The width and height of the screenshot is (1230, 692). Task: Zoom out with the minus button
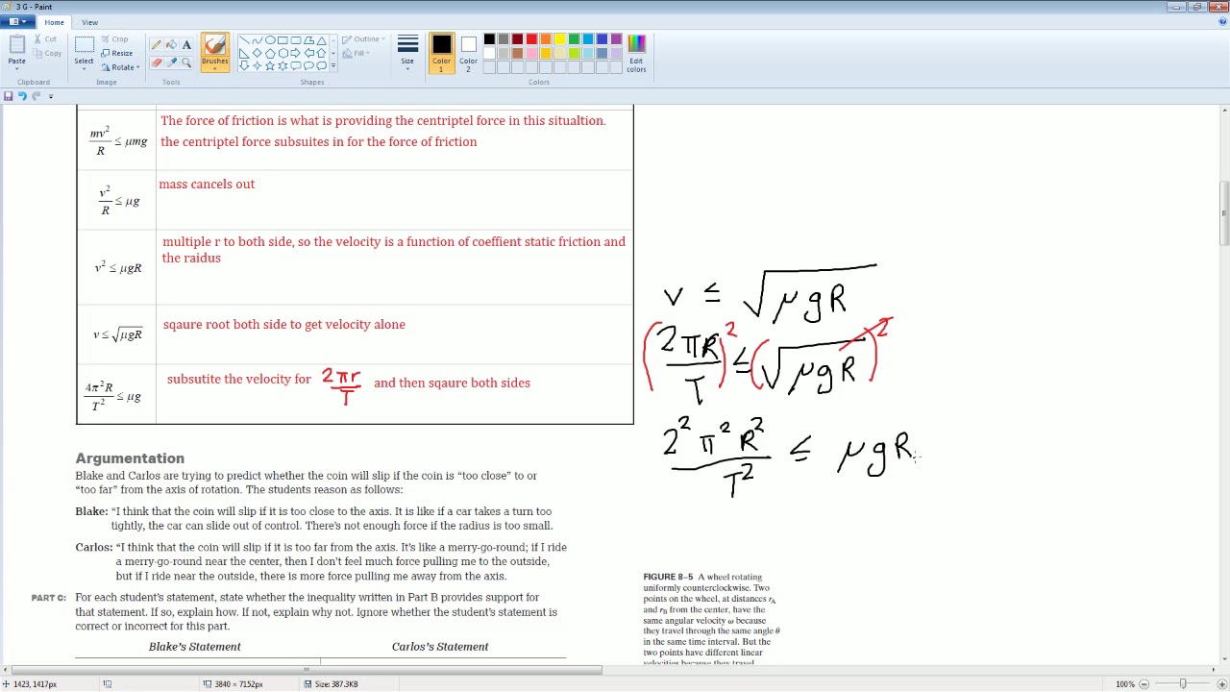pyautogui.click(x=1144, y=684)
